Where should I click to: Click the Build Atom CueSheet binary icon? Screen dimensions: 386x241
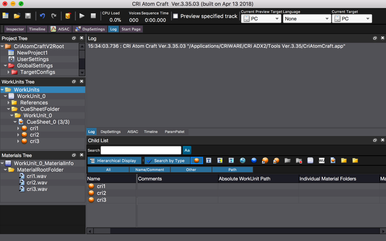click(68, 16)
